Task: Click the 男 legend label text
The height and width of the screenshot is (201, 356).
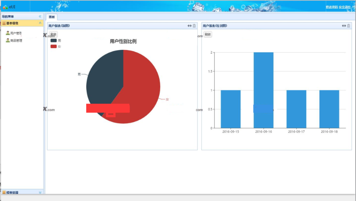Action: [x=59, y=41]
